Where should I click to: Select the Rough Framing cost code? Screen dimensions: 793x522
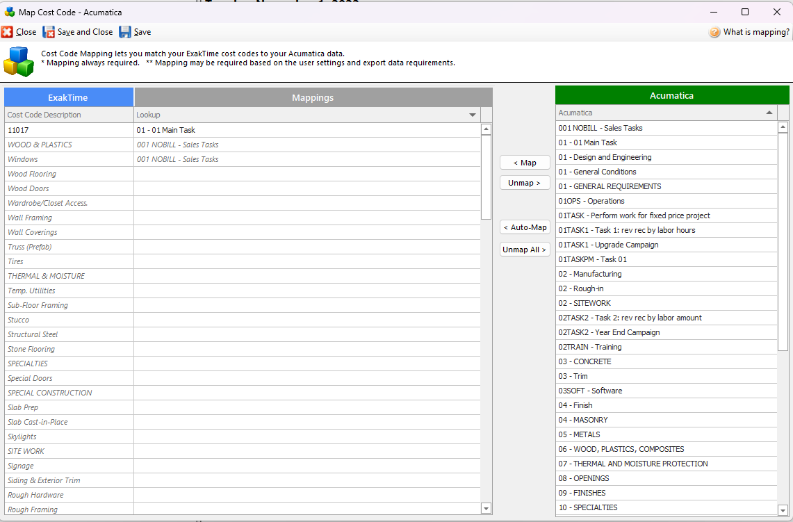click(70, 509)
